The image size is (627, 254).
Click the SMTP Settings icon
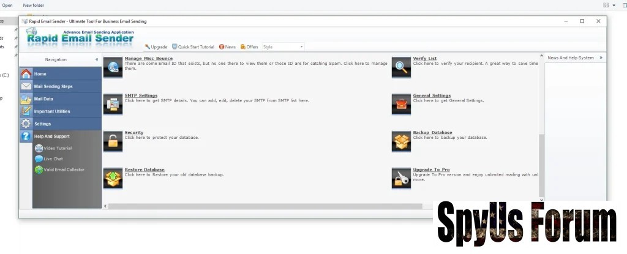[113, 105]
